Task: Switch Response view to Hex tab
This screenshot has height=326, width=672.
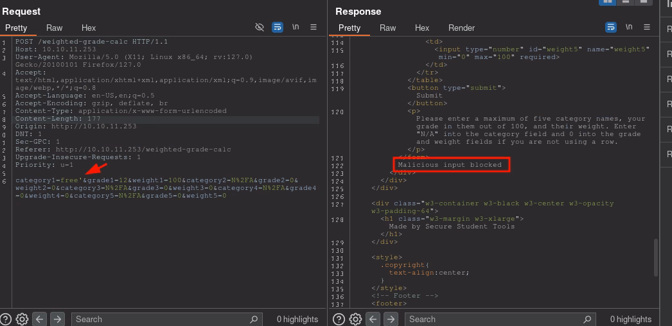Action: pyautogui.click(x=422, y=28)
